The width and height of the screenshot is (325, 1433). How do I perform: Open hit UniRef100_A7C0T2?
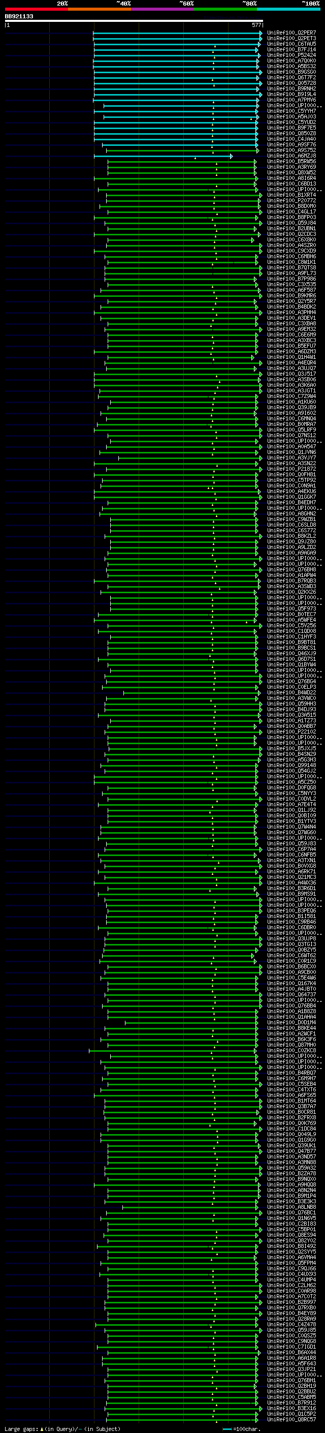click(x=291, y=1297)
